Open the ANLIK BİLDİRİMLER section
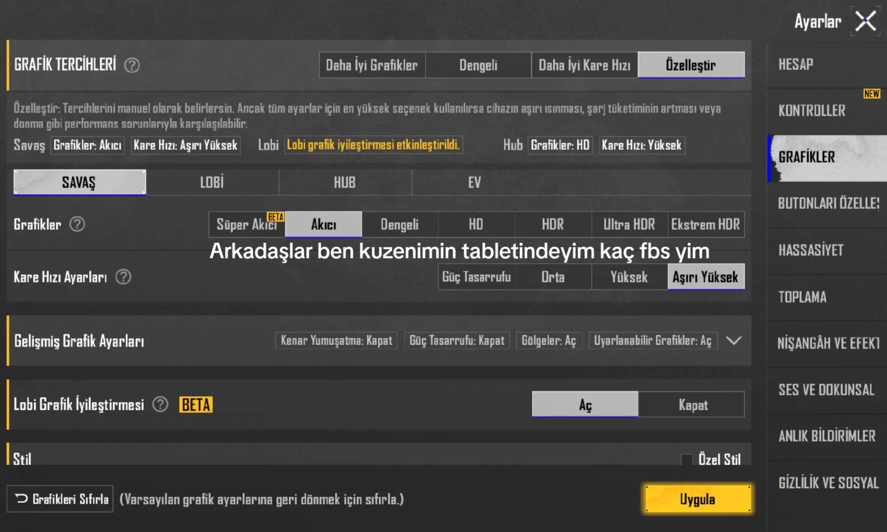Screen dimensions: 887x532 (827, 437)
